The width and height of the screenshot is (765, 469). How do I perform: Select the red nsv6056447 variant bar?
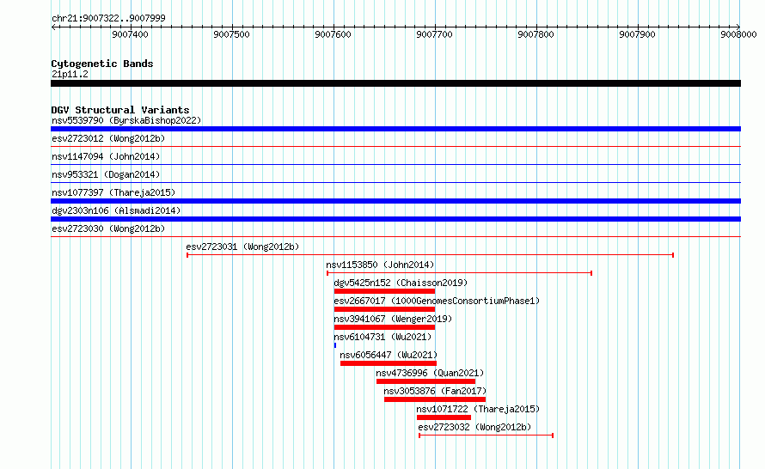(x=389, y=363)
